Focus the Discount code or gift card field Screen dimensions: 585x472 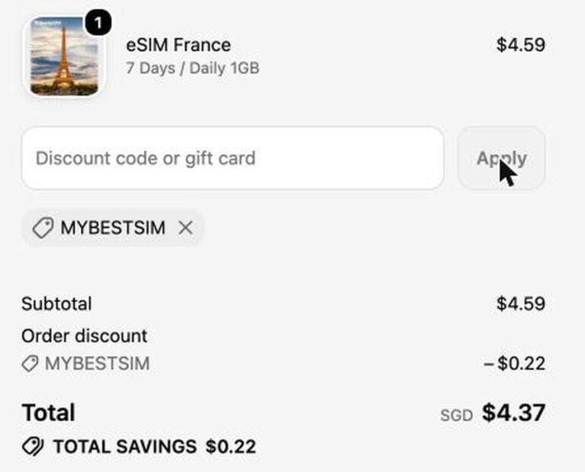[233, 158]
